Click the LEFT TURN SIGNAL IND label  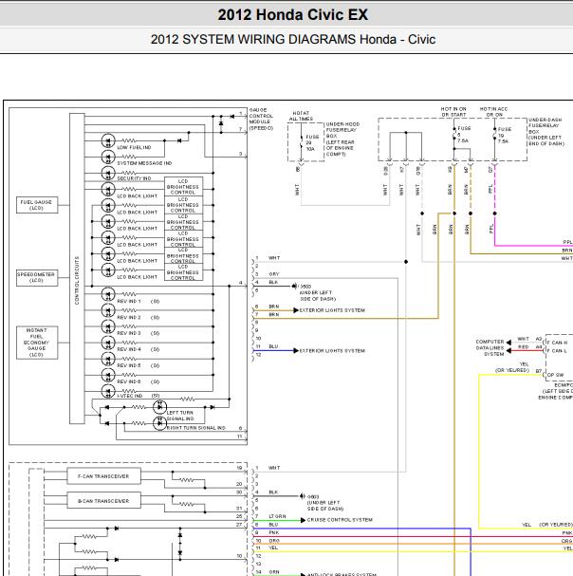pyautogui.click(x=180, y=416)
